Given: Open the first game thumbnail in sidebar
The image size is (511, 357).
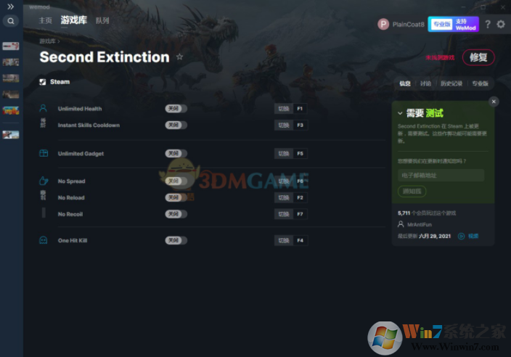Looking at the screenshot, I should pos(11,46).
